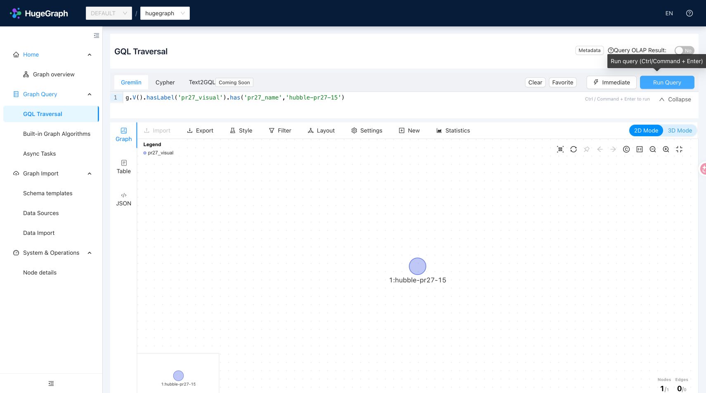Viewport: 706px width, 393px height.
Task: Switch to 3D Mode
Action: coord(680,130)
